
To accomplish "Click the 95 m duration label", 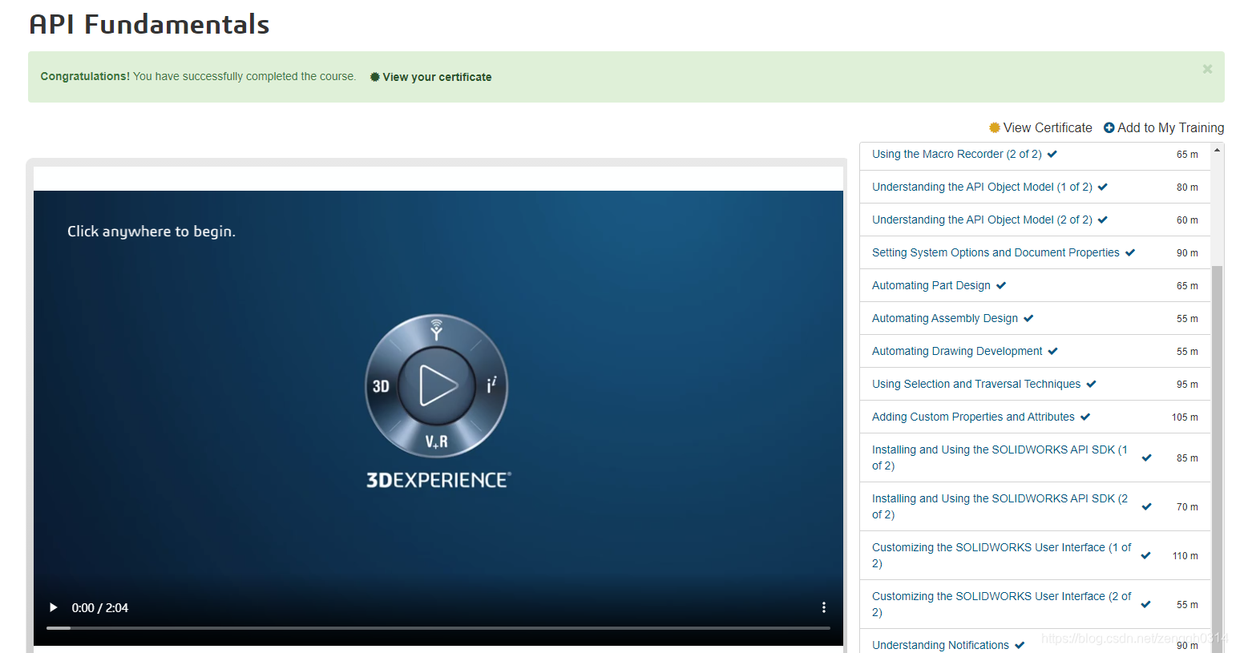I will tap(1187, 385).
